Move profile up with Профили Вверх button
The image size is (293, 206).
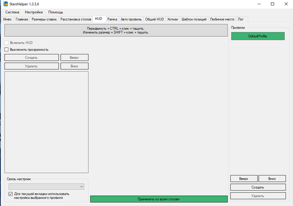tap(244, 178)
